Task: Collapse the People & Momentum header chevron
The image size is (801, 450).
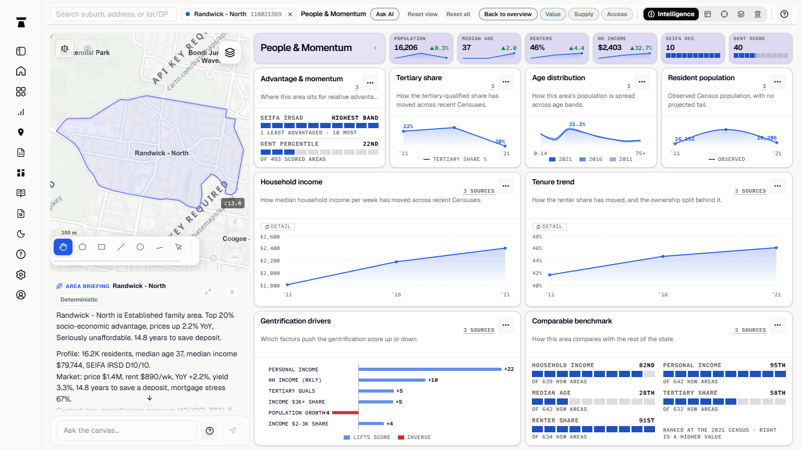Action: point(375,48)
